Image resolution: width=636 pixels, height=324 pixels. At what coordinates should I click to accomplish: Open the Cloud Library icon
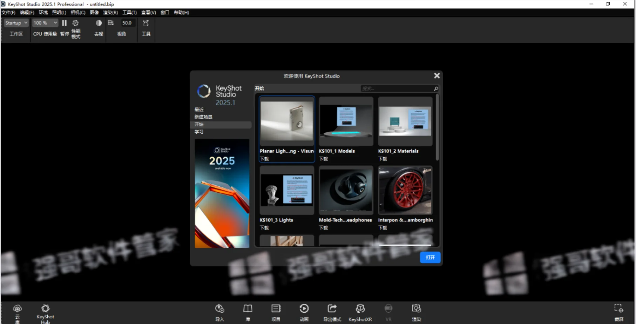click(x=17, y=309)
